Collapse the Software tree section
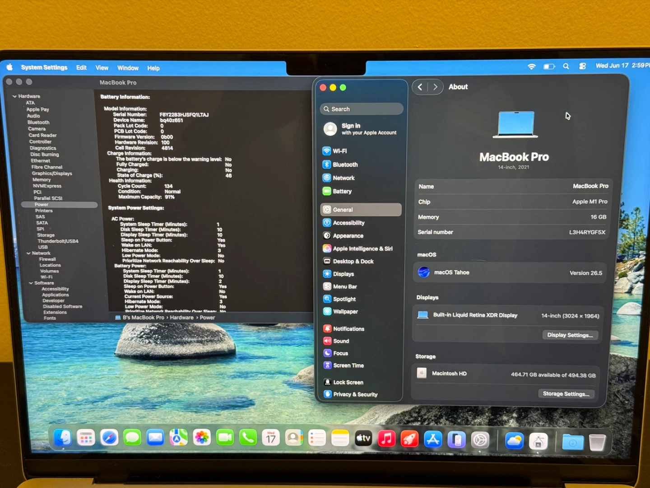650x488 pixels. [31, 283]
